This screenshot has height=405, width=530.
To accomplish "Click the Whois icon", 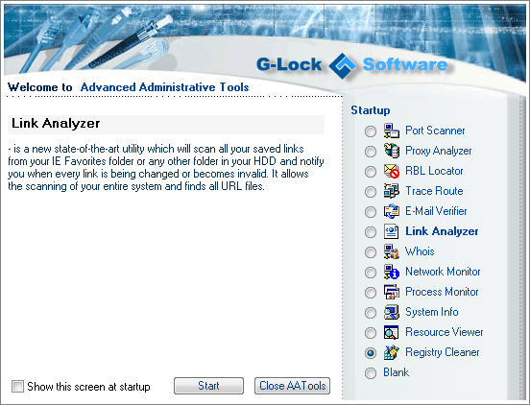I will tap(392, 251).
